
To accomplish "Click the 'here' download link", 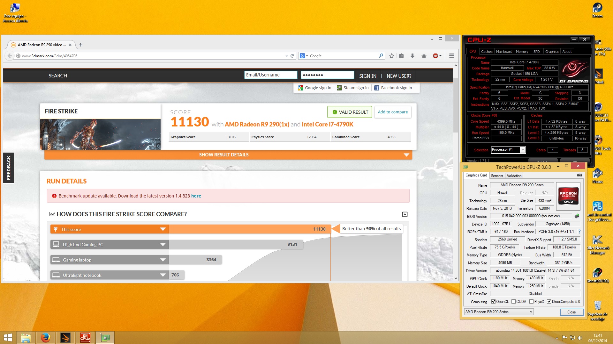I will (196, 196).
